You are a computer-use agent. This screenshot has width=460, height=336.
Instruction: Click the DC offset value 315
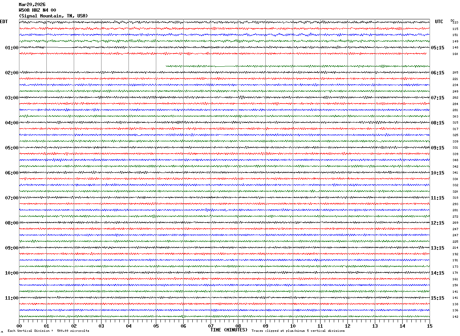(455, 122)
